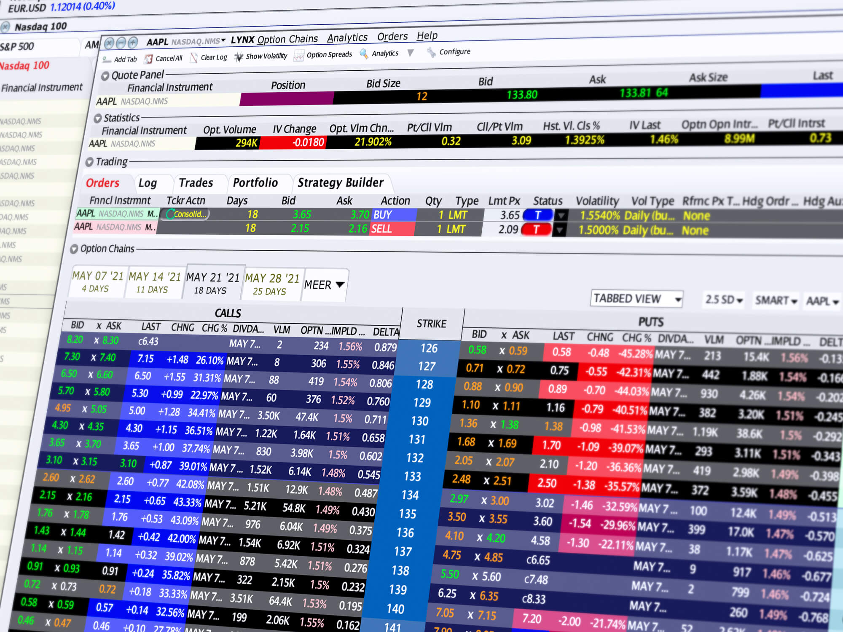843x632 pixels.
Task: Collapse the Option Chains section
Action: [74, 249]
